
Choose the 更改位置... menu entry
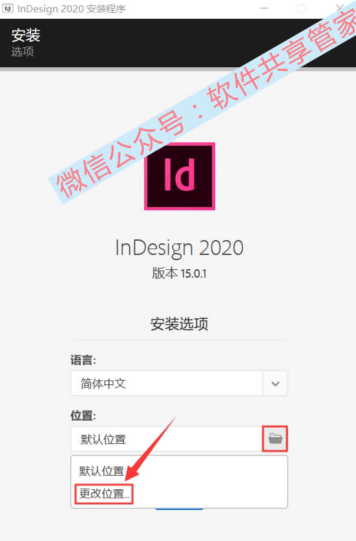coord(104,494)
